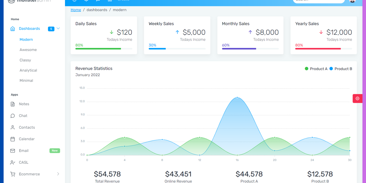The height and width of the screenshot is (183, 366).
Task: Click the user avatar in the top bar
Action: 352,2
